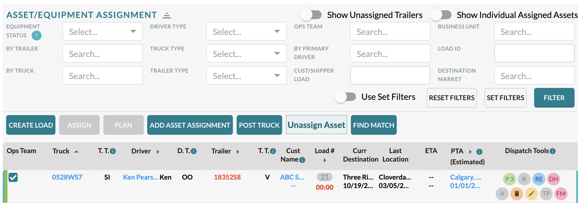The height and width of the screenshot is (203, 580).
Task: Open trailer link 18352S8
Action: pyautogui.click(x=227, y=177)
